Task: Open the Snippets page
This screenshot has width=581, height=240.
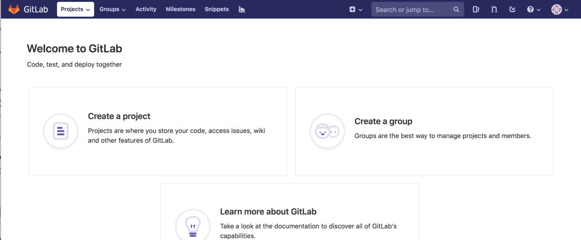Action: click(217, 9)
